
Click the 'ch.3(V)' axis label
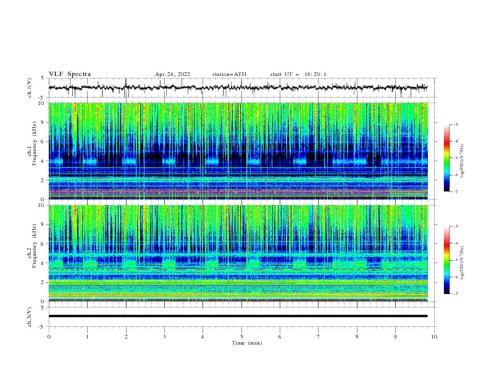(30, 317)
